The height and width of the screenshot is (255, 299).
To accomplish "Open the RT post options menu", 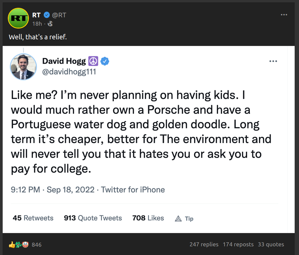I will tap(284, 15).
